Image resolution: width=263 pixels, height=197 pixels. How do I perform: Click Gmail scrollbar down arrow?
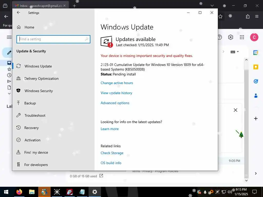click(x=246, y=180)
